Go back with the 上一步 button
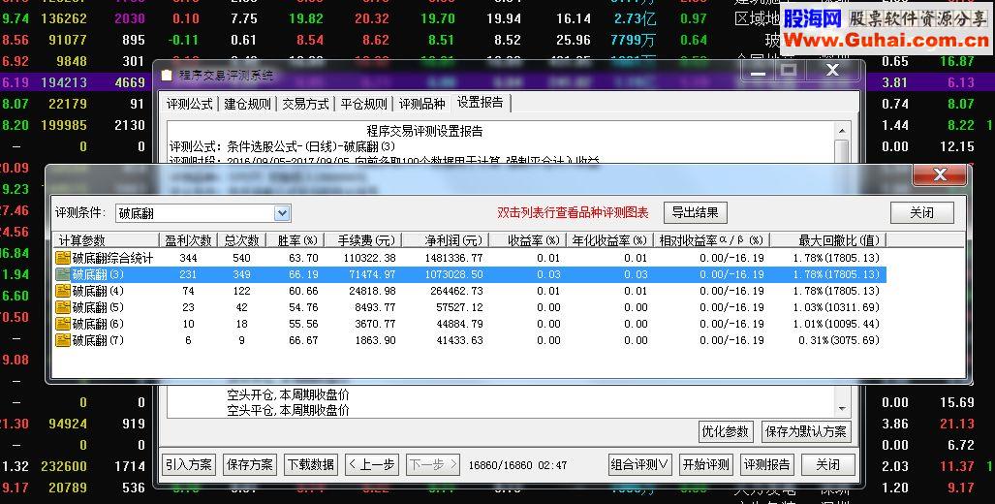The height and width of the screenshot is (504, 995). point(372,464)
